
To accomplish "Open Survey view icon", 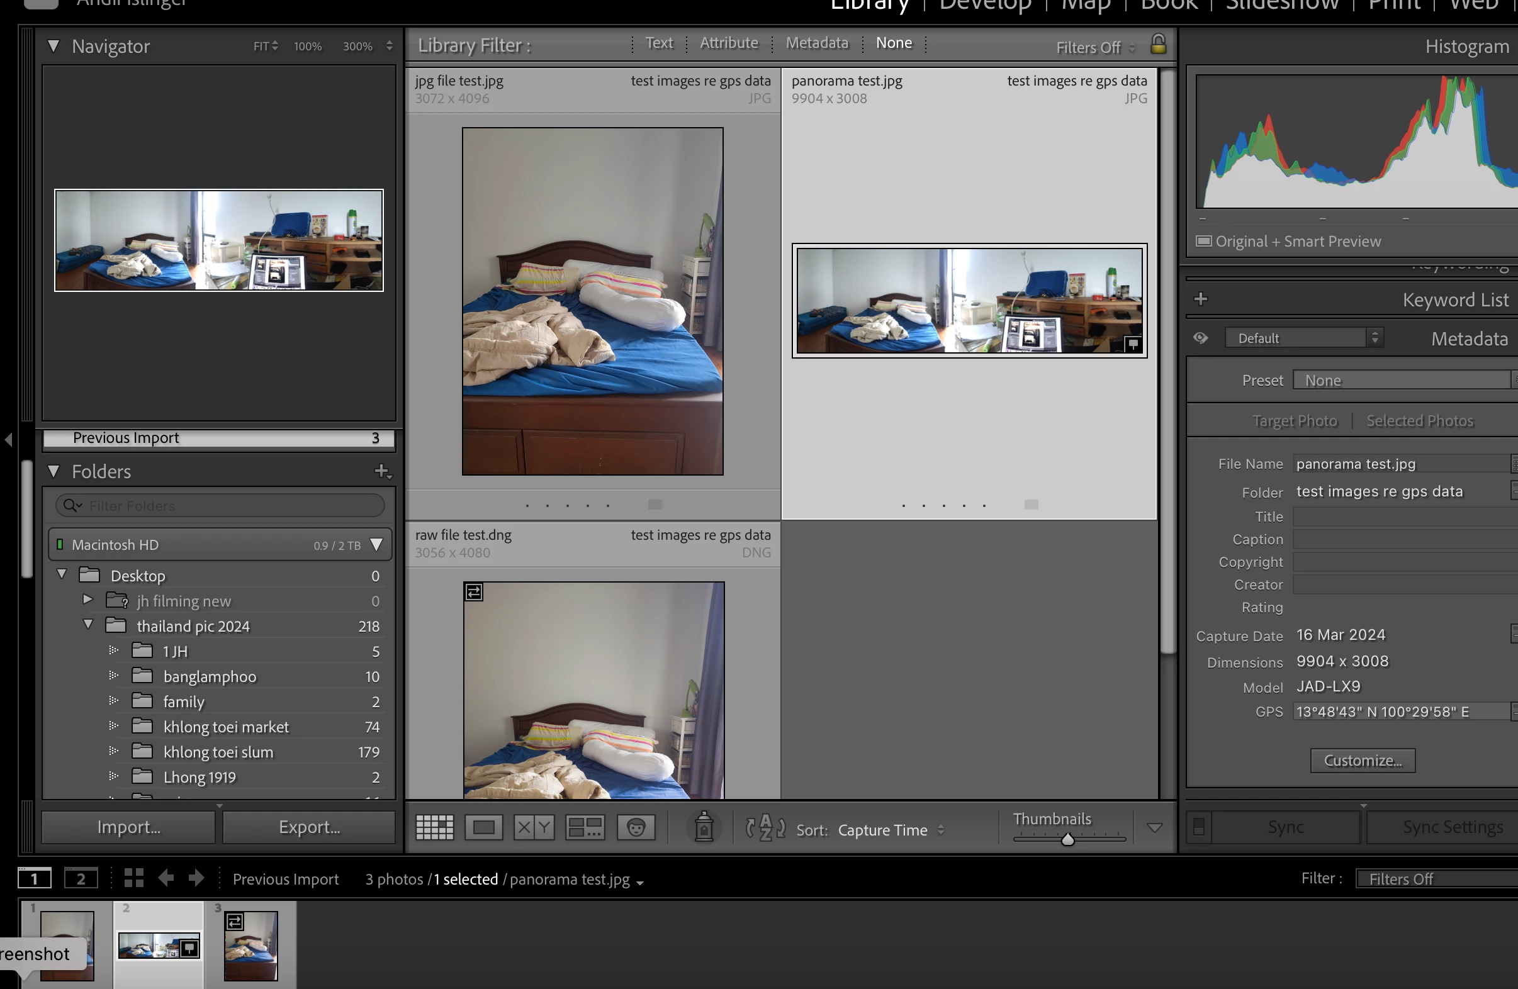I will click(585, 829).
